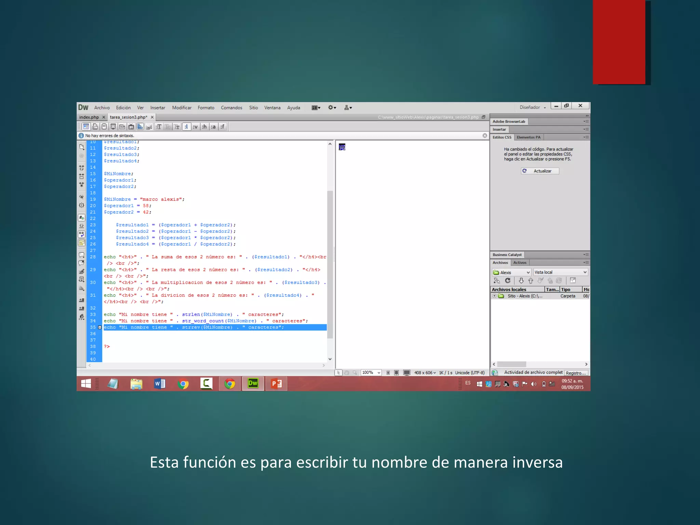Open the 100% zoom dropdown

coord(371,373)
